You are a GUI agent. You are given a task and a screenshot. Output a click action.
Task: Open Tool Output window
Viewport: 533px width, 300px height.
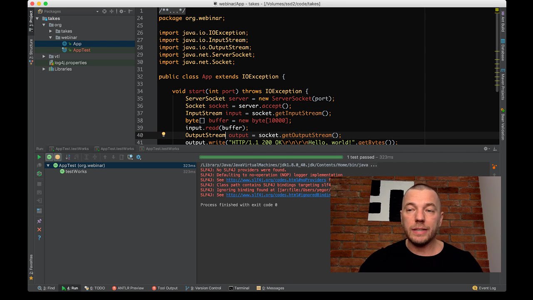pyautogui.click(x=164, y=288)
